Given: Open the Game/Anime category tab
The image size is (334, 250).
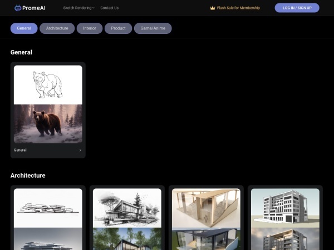Looking at the screenshot, I should pos(153,28).
